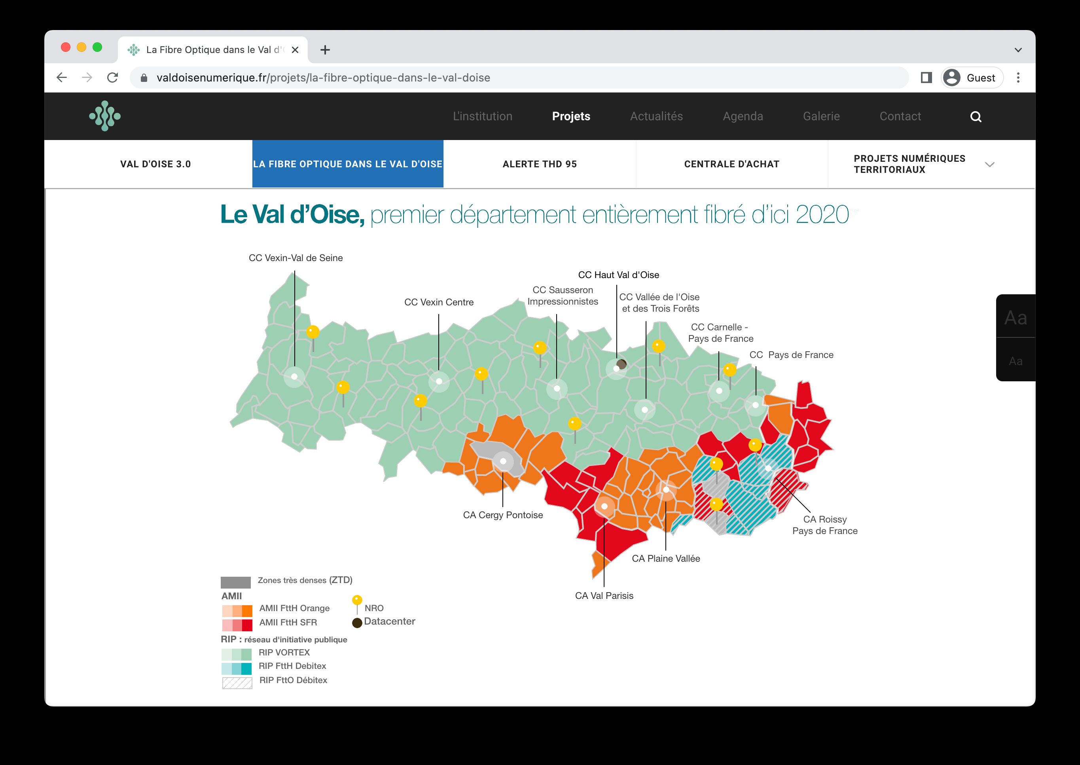Click the padlock site info icon
The image size is (1080, 765).
pos(144,78)
